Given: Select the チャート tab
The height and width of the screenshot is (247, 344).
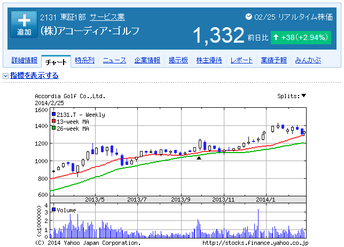Looking at the screenshot, I should click(x=56, y=62).
